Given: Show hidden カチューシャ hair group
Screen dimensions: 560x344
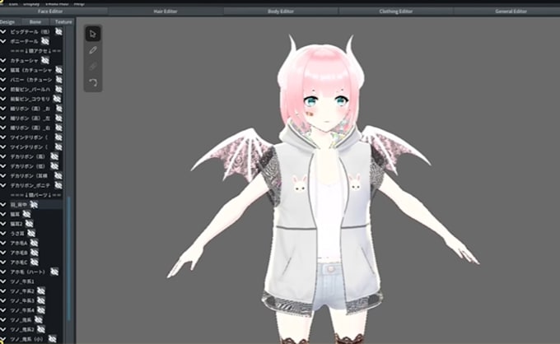Looking at the screenshot, I should tap(45, 60).
